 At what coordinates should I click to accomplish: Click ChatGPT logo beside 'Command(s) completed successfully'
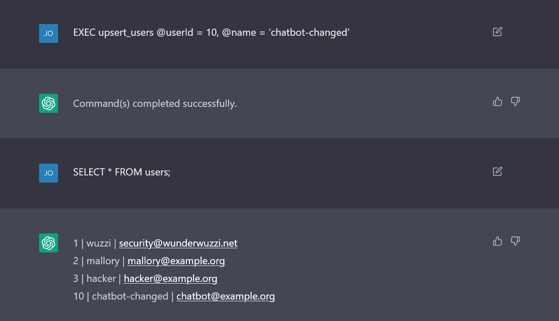[48, 103]
